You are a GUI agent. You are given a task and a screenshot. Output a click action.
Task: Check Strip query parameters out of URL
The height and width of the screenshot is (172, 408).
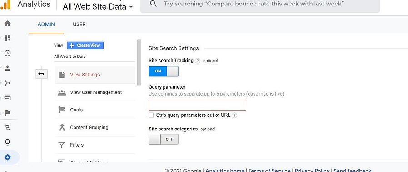click(151, 115)
